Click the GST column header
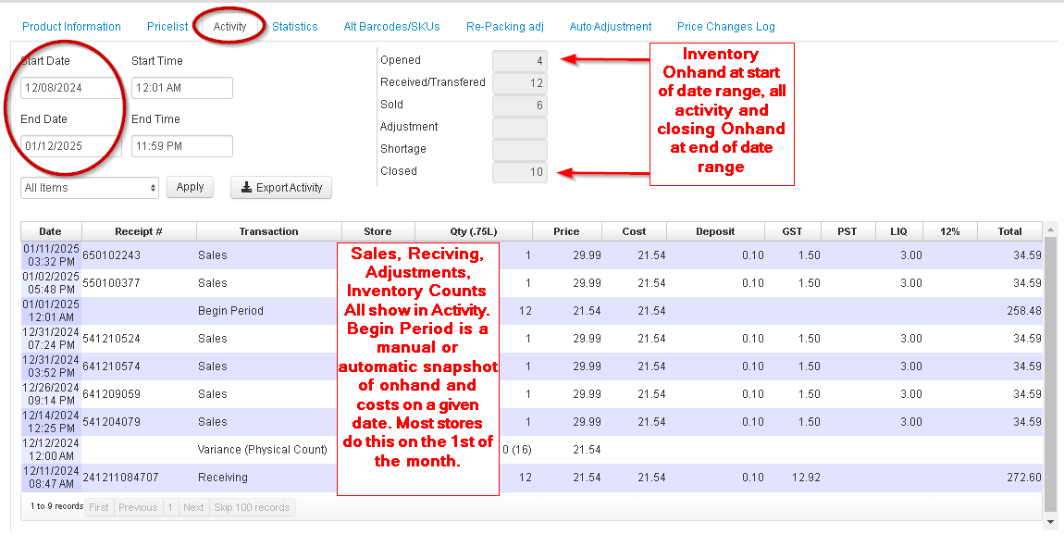The height and width of the screenshot is (559, 1064). 793,231
